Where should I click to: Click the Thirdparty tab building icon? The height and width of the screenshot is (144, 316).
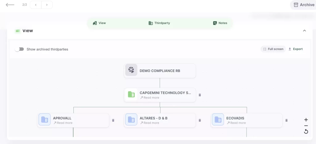151,23
